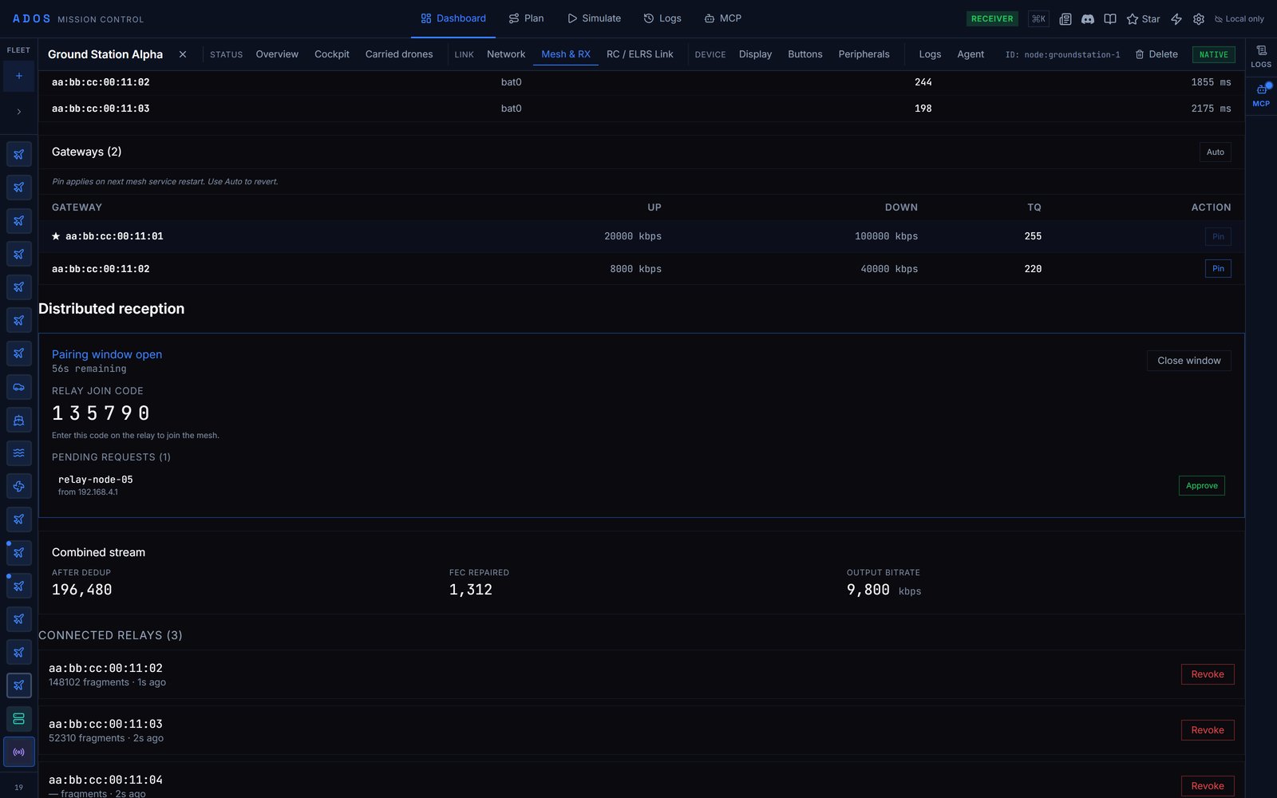Toggle Auto gateway selection
Screen dimensions: 1277x798
click(x=1215, y=152)
